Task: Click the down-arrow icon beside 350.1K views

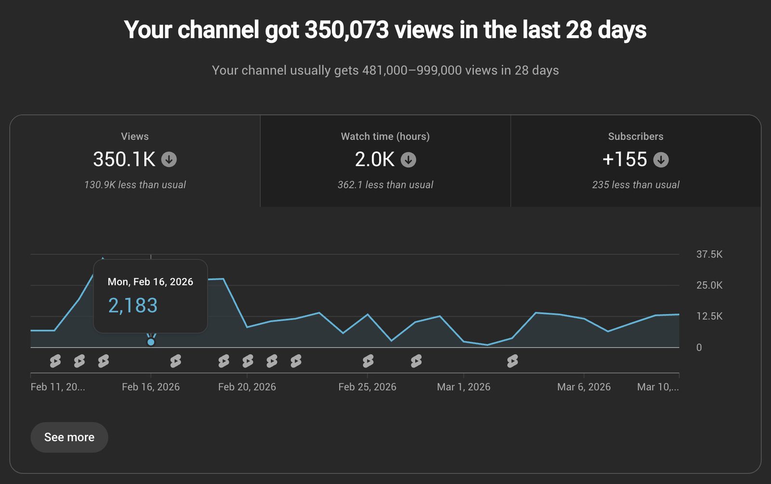Action: point(169,159)
